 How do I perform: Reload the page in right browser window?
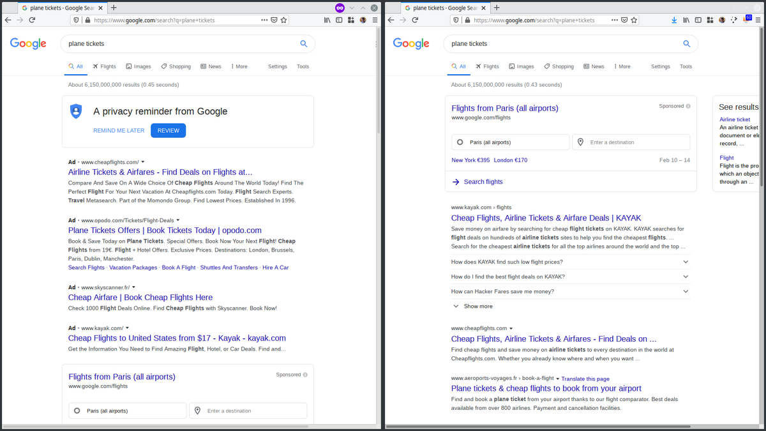tap(415, 20)
